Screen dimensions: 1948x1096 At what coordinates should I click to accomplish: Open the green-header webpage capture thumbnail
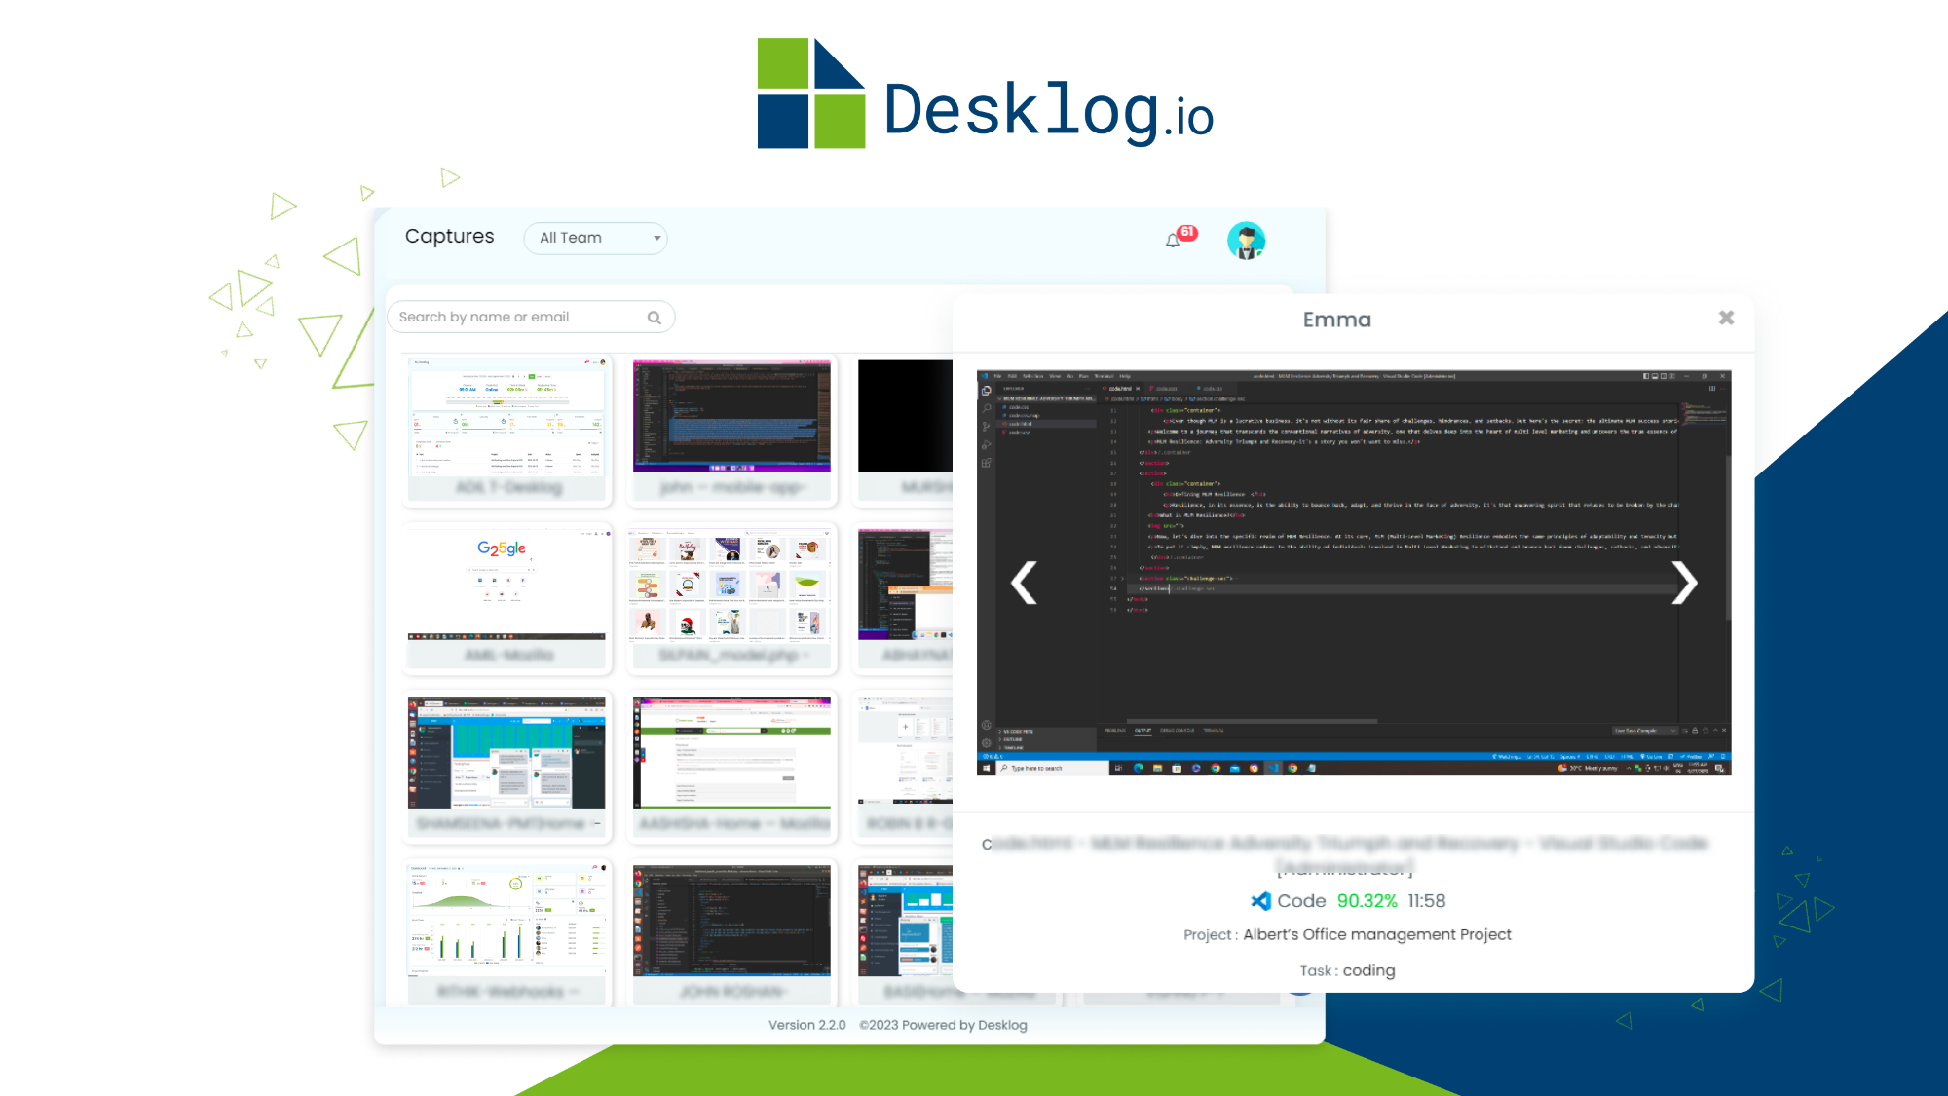[731, 752]
